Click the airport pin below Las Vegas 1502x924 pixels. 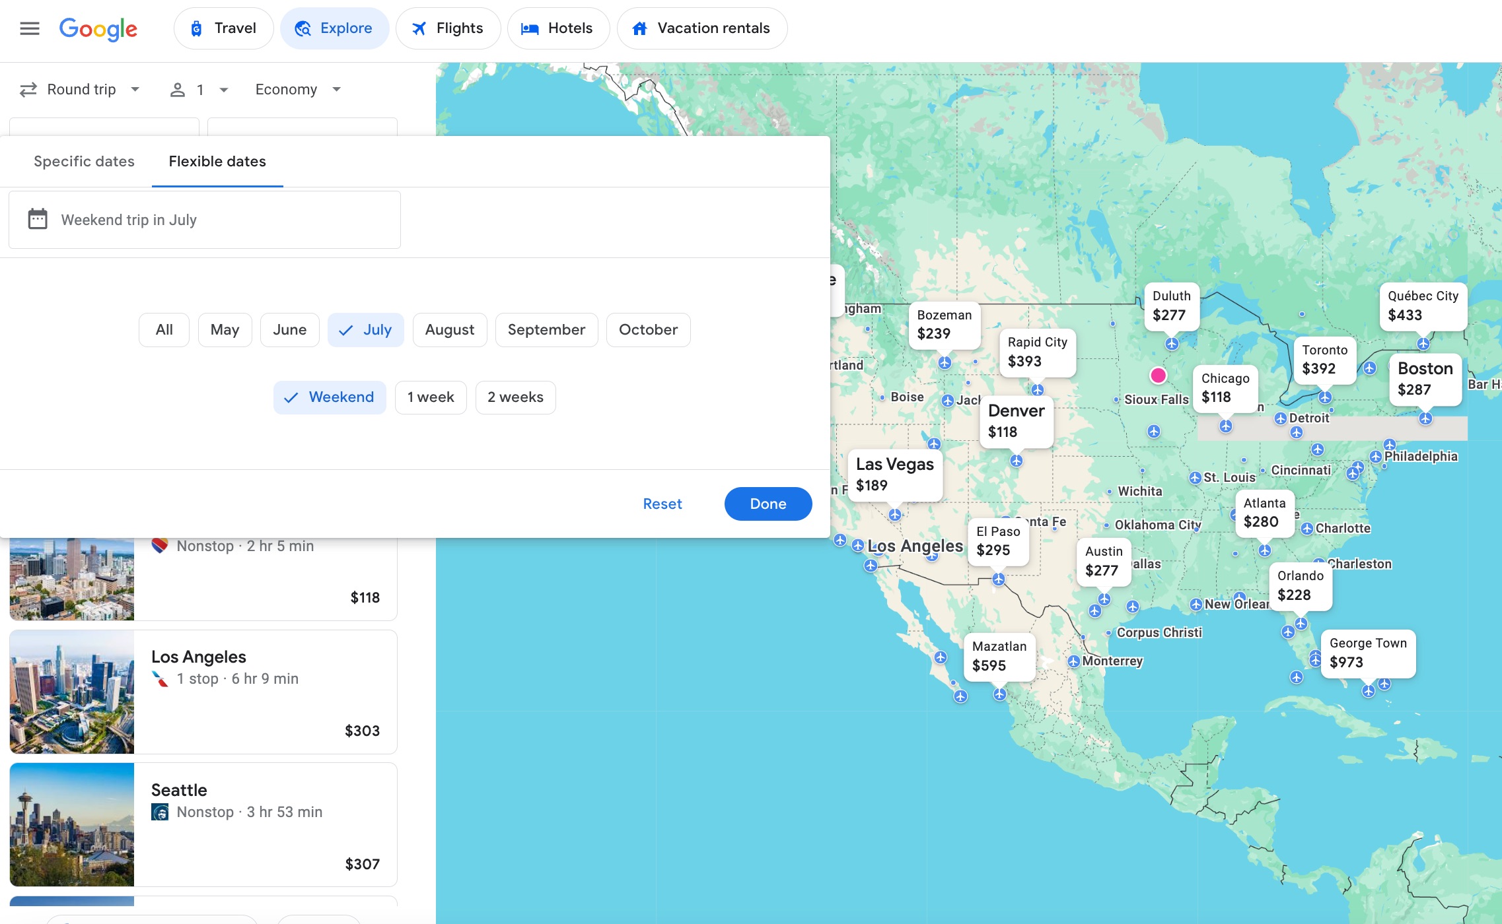[x=894, y=515]
